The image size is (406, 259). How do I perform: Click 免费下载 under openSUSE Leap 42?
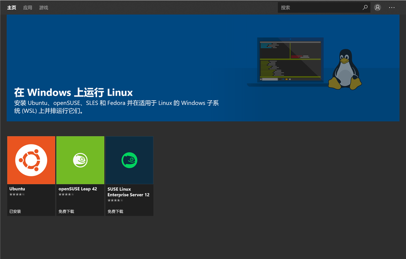coord(66,211)
